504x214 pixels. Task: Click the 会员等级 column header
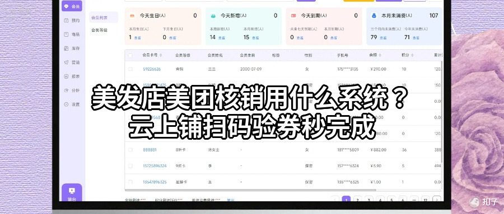(x=183, y=55)
